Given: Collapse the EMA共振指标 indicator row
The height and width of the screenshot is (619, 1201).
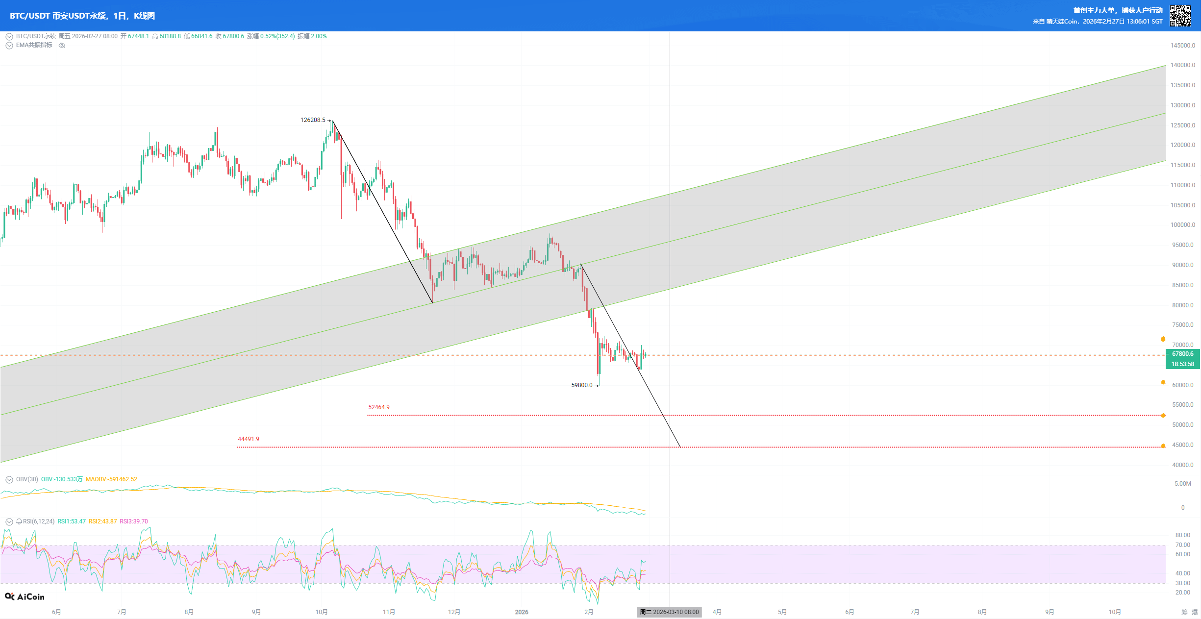Looking at the screenshot, I should (x=9, y=45).
